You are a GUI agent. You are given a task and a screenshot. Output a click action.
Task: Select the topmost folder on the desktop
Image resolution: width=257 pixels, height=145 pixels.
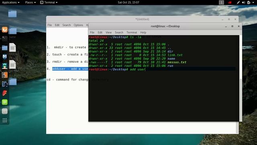pyautogui.click(x=12, y=13)
